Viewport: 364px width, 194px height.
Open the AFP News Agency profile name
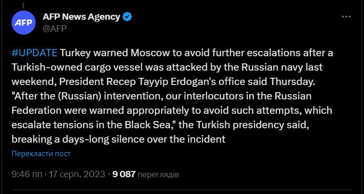click(81, 17)
